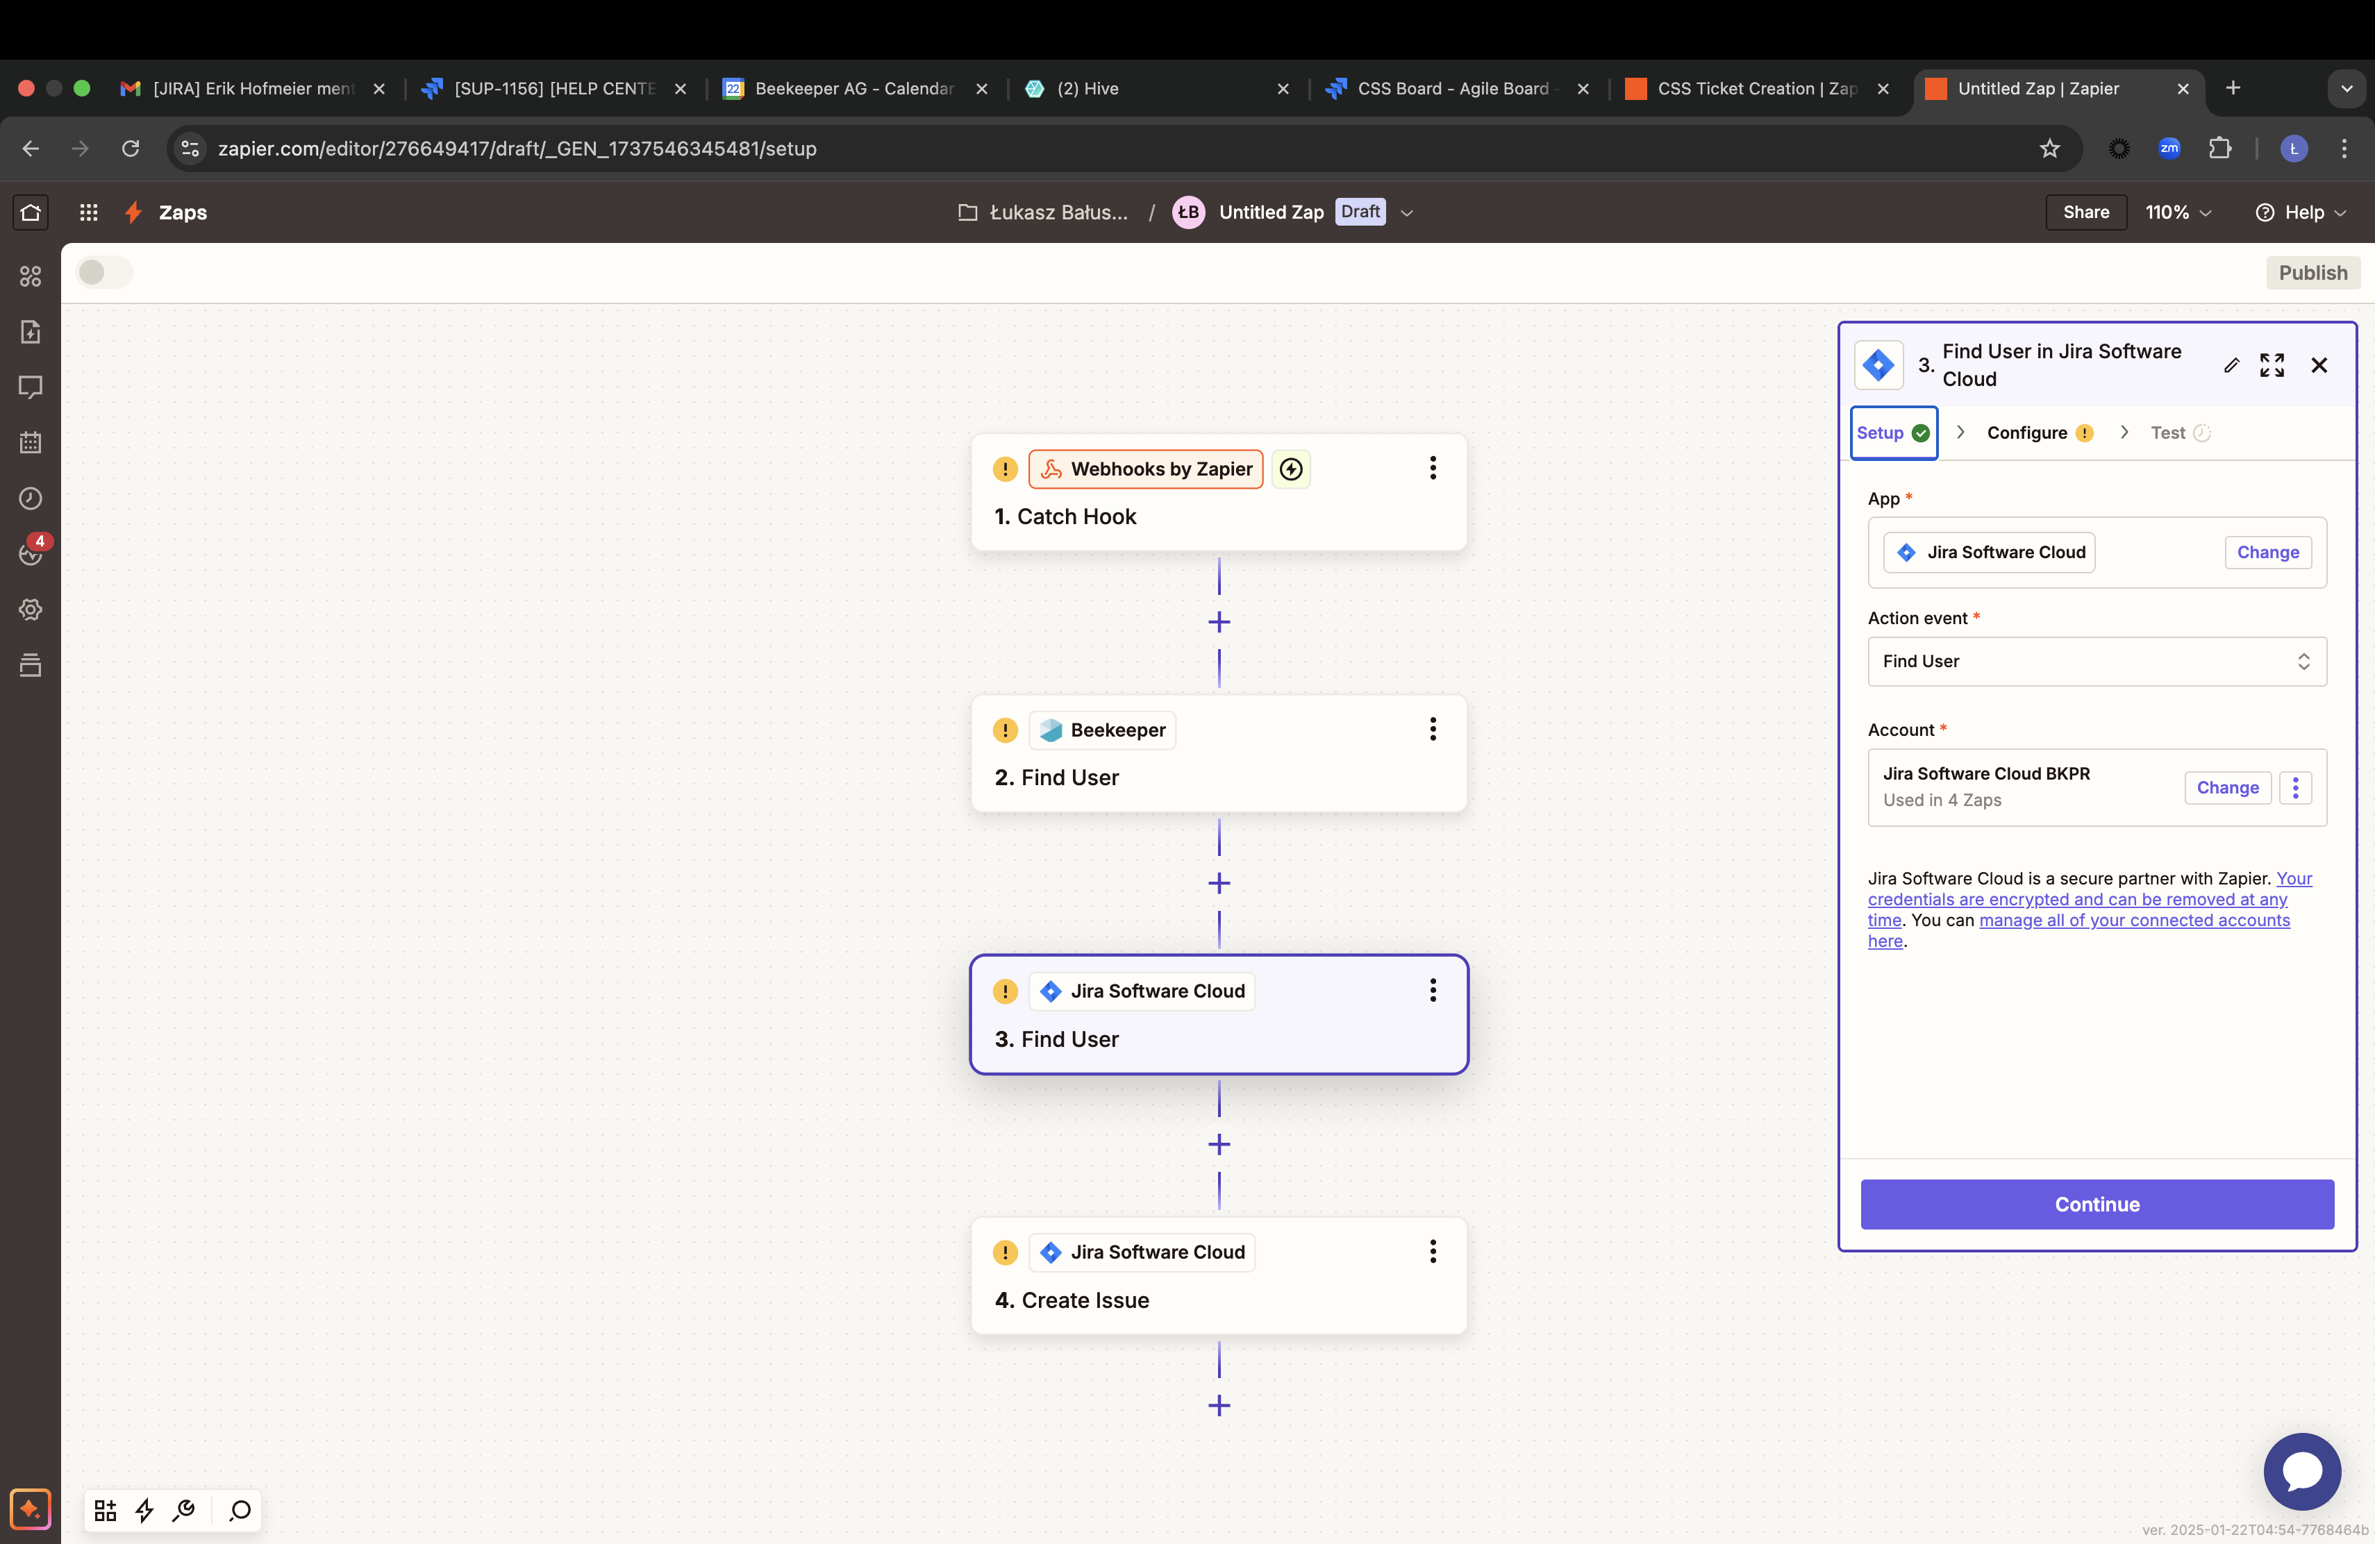Open the Łukasz Bałus... folder breadcrumb

click(1044, 212)
